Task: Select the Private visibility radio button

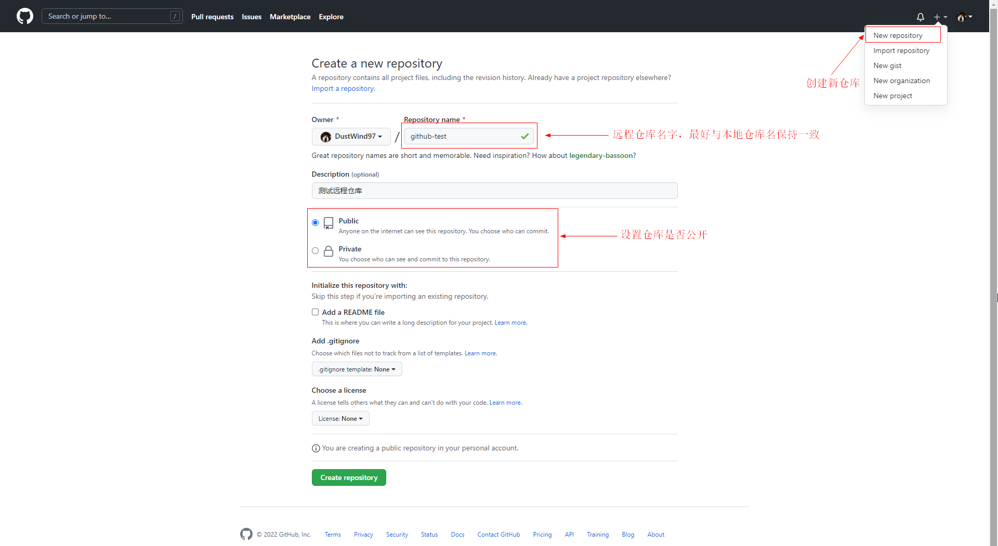Action: tap(315, 251)
